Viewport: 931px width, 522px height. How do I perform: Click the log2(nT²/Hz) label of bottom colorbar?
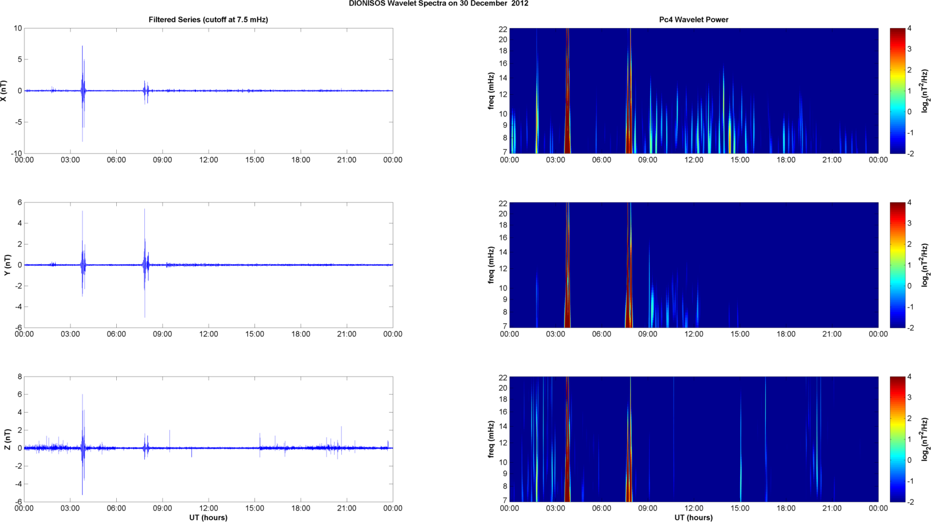point(924,439)
